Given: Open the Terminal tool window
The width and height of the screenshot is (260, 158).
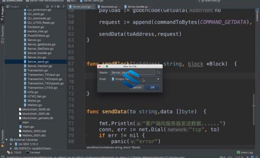Looking at the screenshot, I should click(x=33, y=152).
